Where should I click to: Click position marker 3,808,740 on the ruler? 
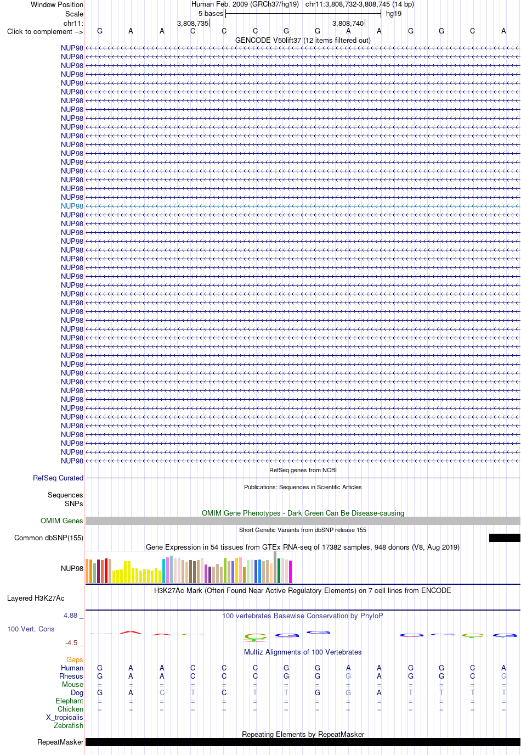tap(348, 23)
